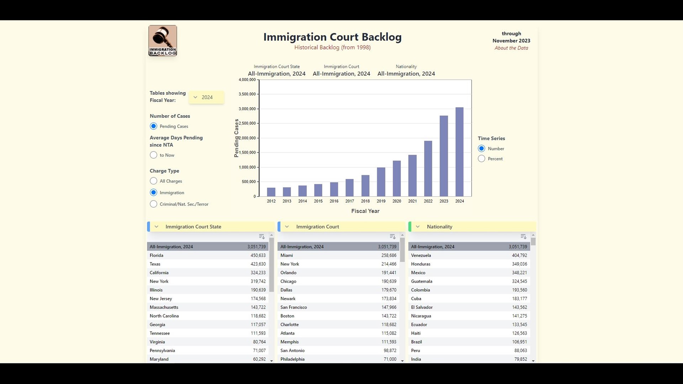Switch Charge Type to All Charges
This screenshot has height=384, width=683.
tap(153, 181)
